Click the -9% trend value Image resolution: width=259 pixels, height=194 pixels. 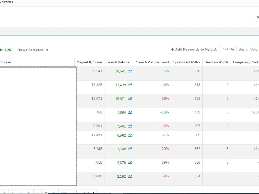166,176
